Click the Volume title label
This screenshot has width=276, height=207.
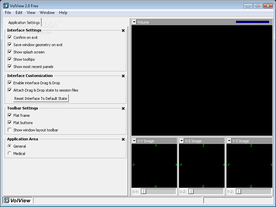click(143, 22)
